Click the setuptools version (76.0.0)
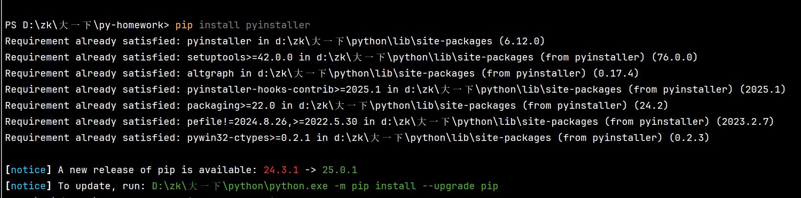Image resolution: width=801 pixels, height=198 pixels. click(x=675, y=57)
